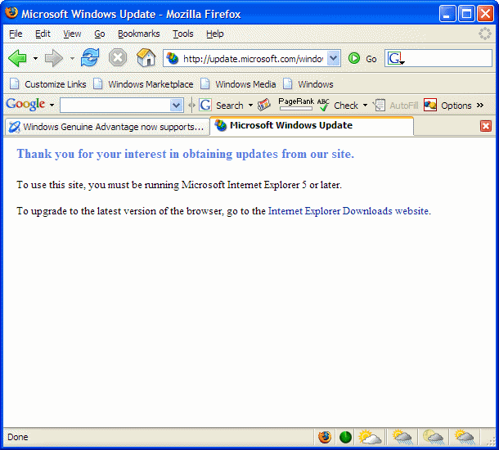Open the Tools menu
499x450 pixels.
(x=183, y=34)
